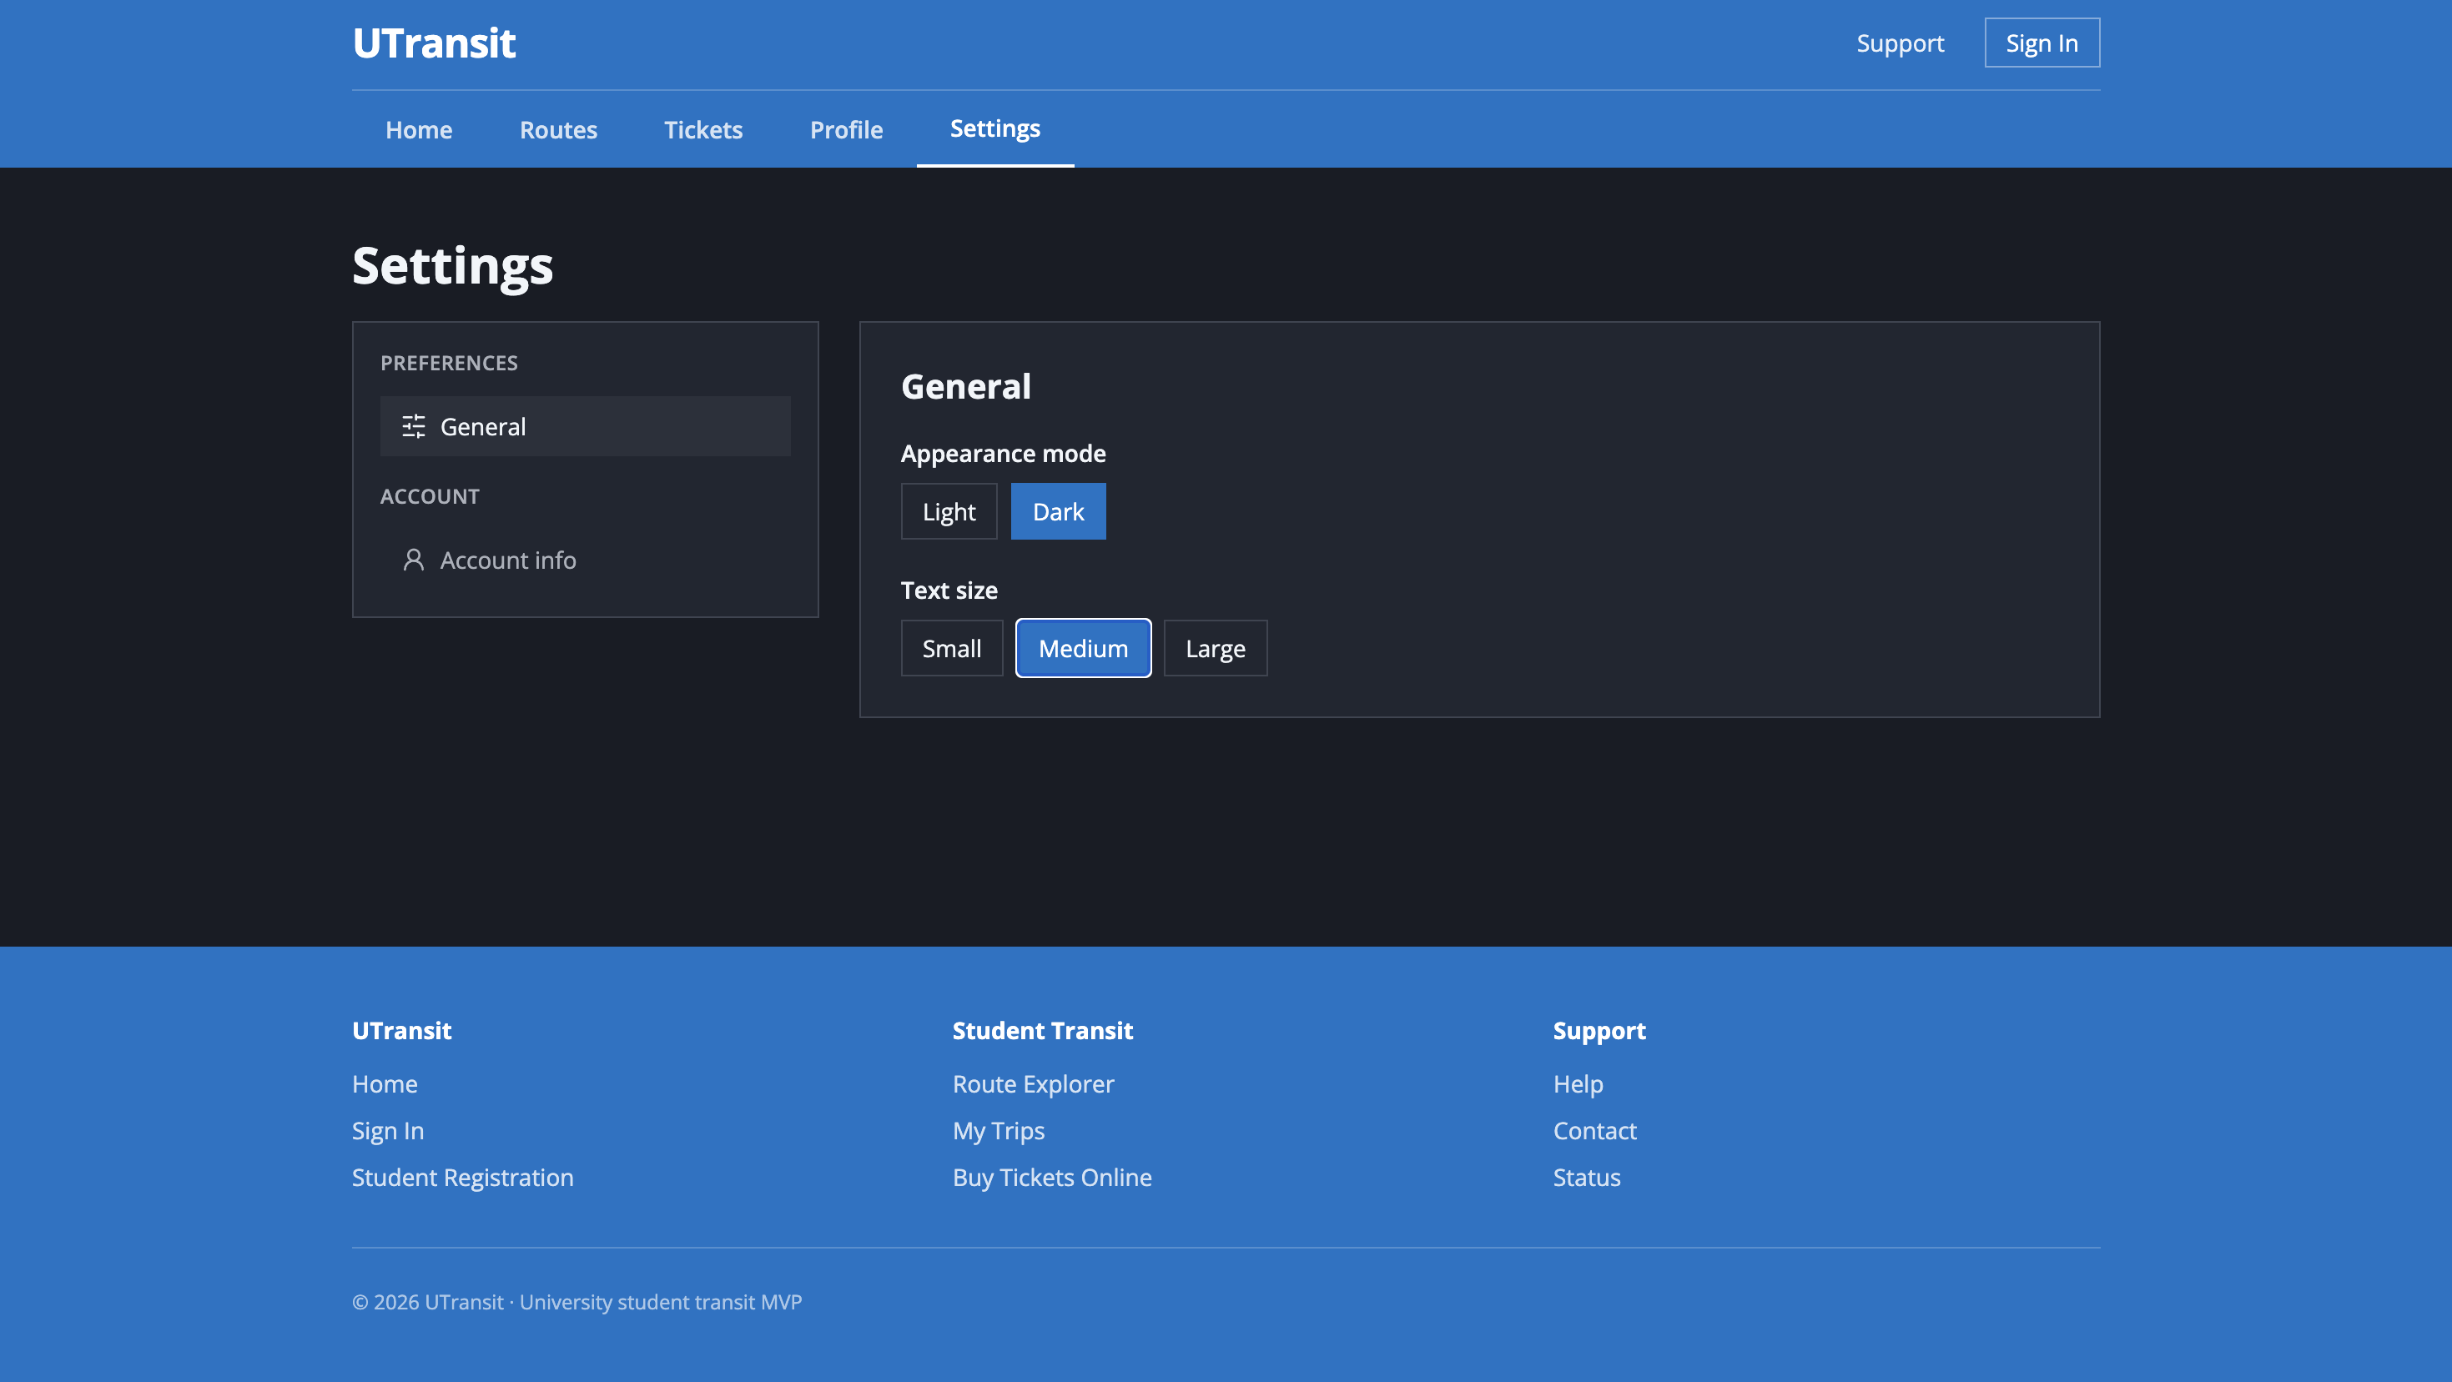The height and width of the screenshot is (1382, 2452).
Task: Switch to the Routes tab
Action: [x=558, y=129]
